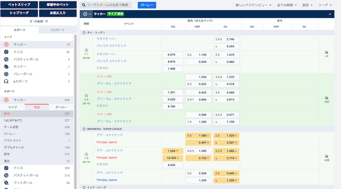Screen dimensions: 341x189
Task: Switch to the Sports tab
Action: tap(19, 30)
